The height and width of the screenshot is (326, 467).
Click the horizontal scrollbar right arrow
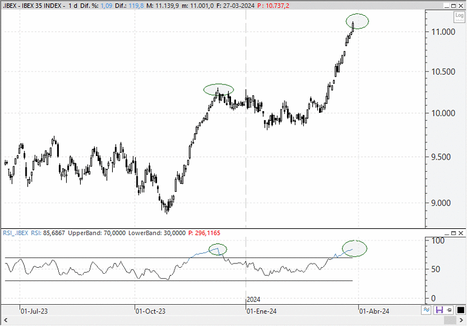coord(461,321)
